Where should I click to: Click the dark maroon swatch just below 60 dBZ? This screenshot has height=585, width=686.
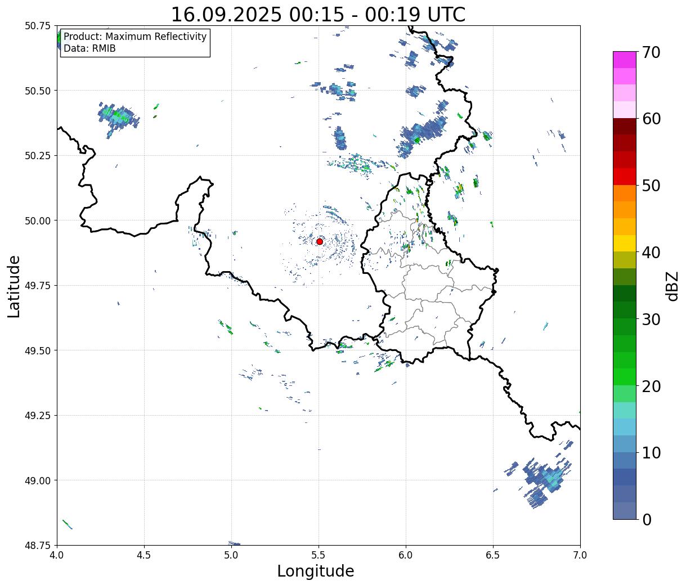625,127
